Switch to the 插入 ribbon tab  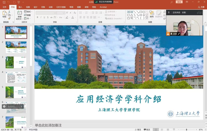pos(20,7)
